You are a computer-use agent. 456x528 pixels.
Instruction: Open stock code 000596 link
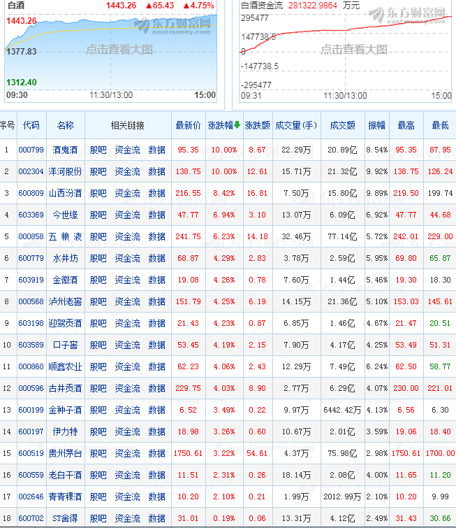click(31, 388)
